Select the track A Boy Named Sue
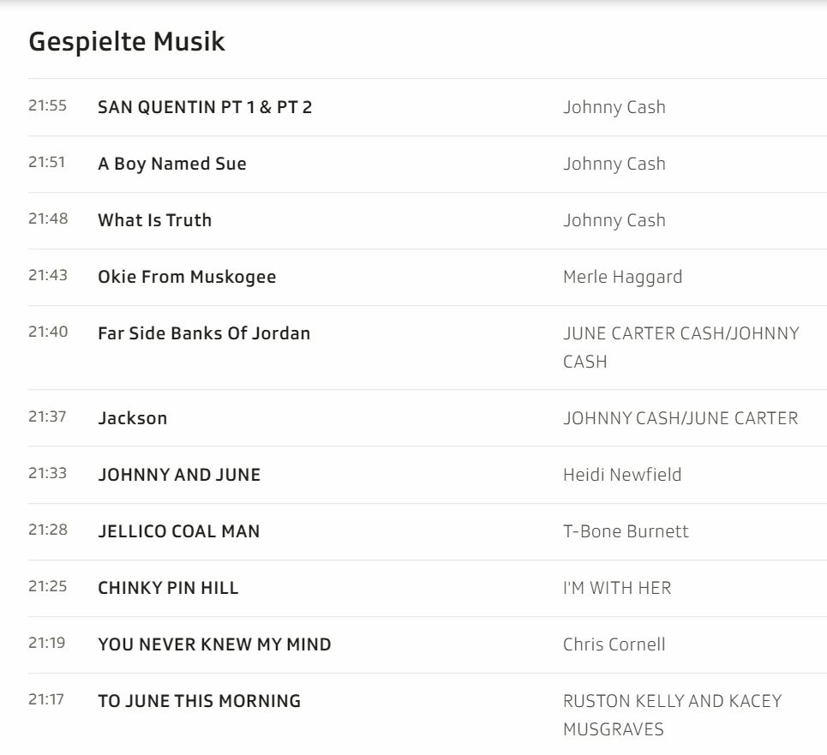Image resolution: width=827 pixels, height=755 pixels. (172, 164)
